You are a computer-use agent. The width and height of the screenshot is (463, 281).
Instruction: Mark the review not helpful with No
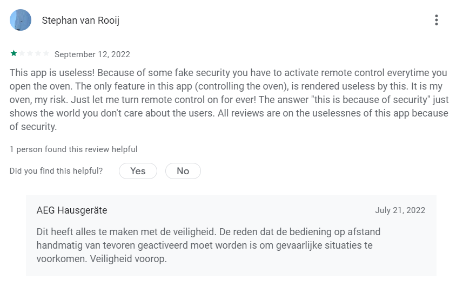click(x=183, y=171)
